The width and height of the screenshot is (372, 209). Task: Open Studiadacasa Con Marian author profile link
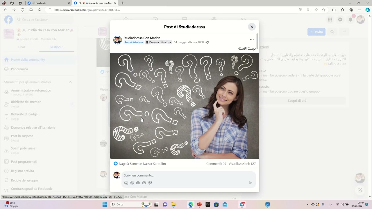pyautogui.click(x=142, y=38)
